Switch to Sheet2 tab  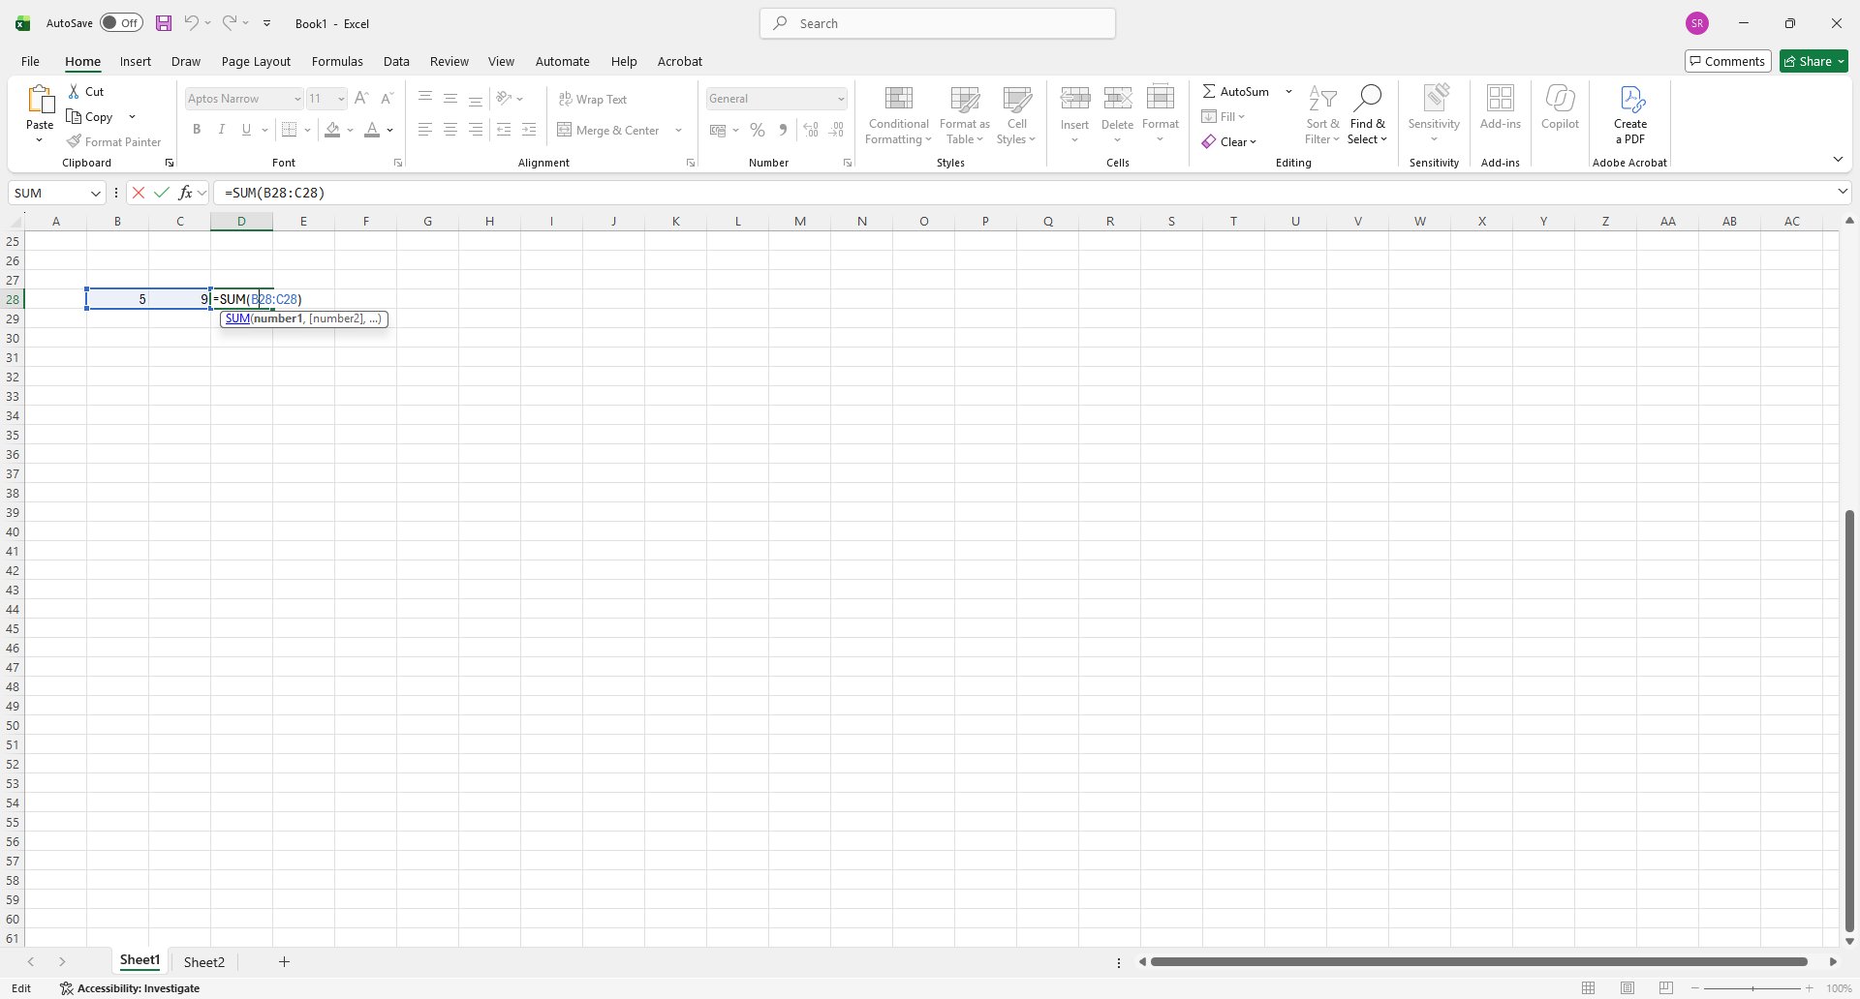point(204,962)
